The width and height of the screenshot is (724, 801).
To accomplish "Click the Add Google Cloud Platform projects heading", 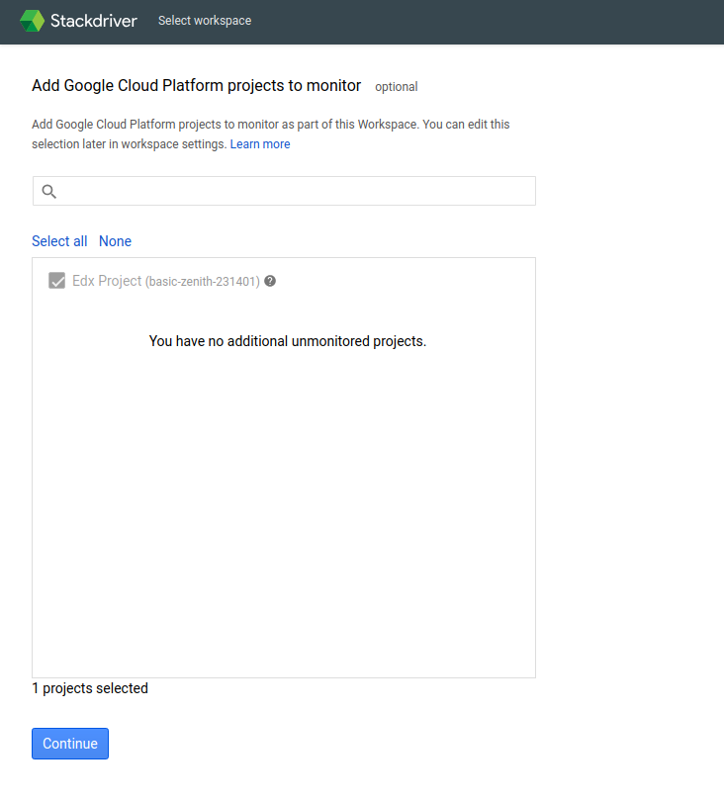I will pos(197,86).
